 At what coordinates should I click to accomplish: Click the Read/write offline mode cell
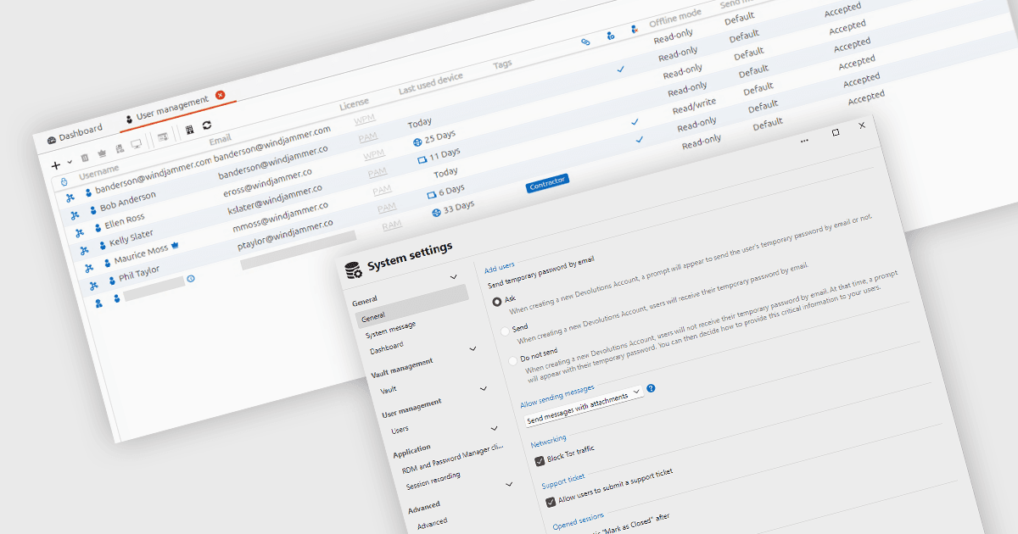(x=694, y=107)
